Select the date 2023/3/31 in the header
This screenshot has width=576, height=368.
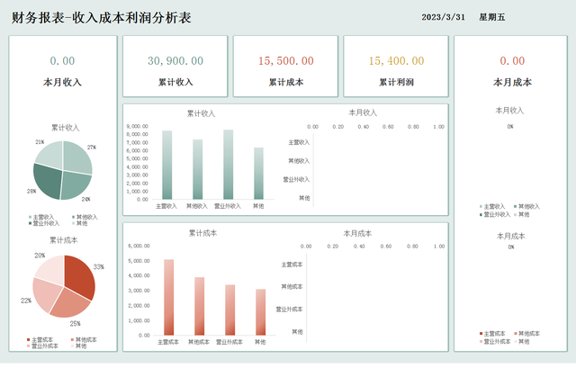coord(443,17)
